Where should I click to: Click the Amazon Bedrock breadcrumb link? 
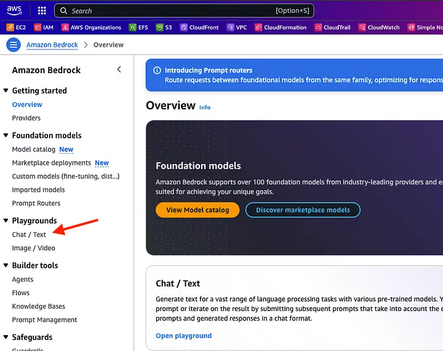coord(52,45)
